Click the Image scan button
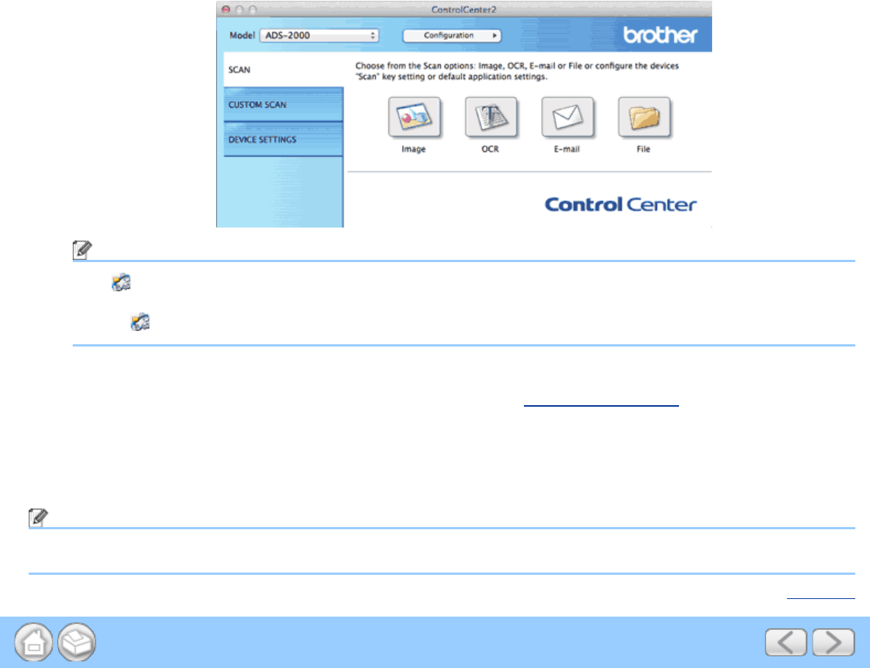 tap(414, 117)
